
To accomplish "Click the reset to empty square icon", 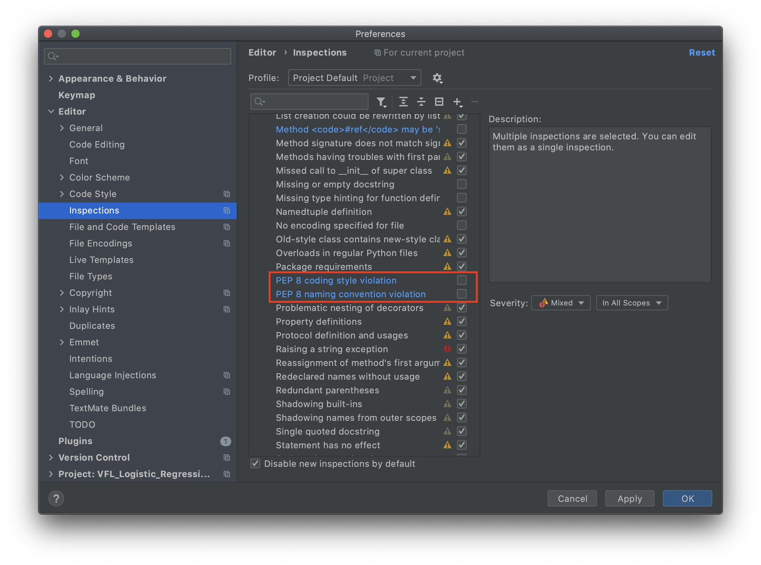I will (439, 102).
